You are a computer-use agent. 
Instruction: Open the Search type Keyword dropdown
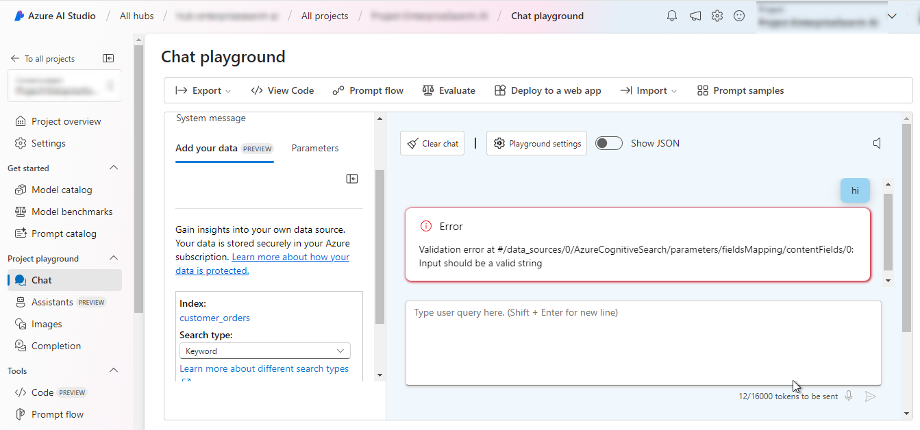264,350
